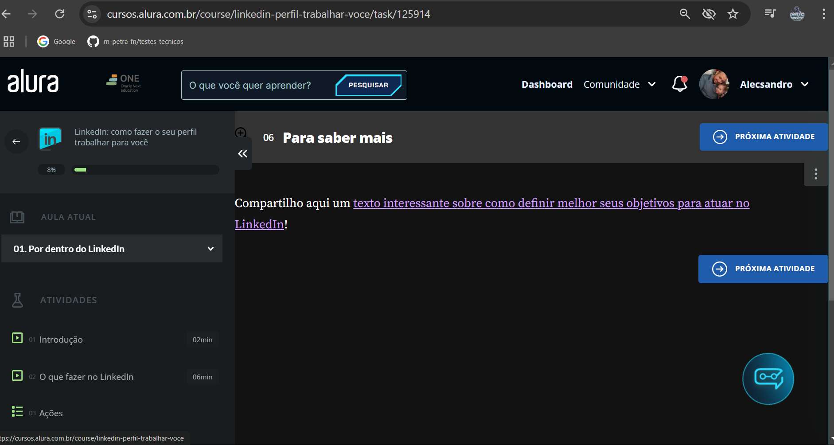
Task: Bookmark this page with the star icon
Action: point(733,14)
